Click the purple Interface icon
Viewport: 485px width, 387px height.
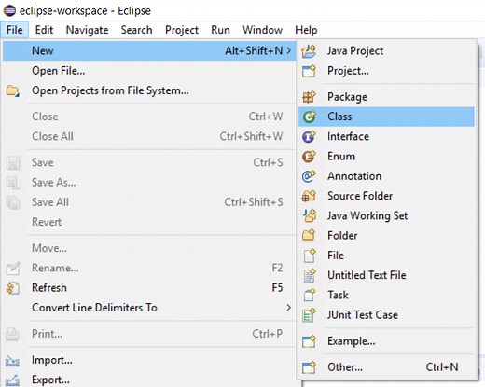pyautogui.click(x=309, y=136)
